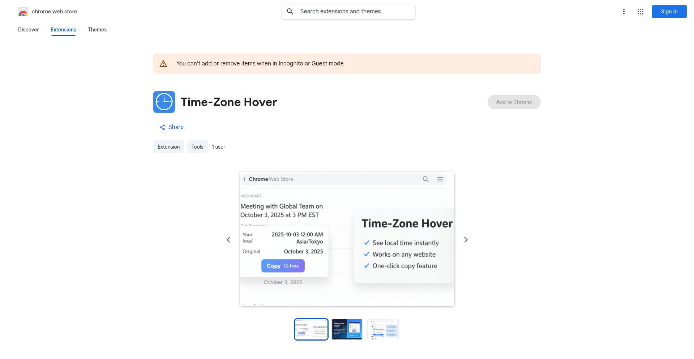Click the share icon beside Share

click(x=162, y=127)
